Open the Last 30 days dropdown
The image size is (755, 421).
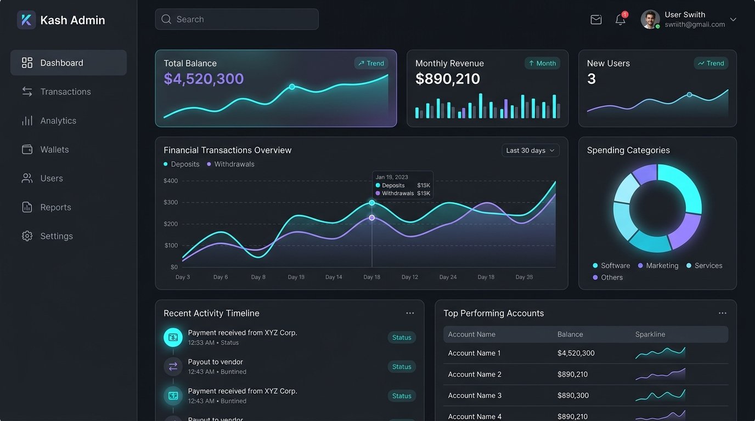click(x=531, y=150)
